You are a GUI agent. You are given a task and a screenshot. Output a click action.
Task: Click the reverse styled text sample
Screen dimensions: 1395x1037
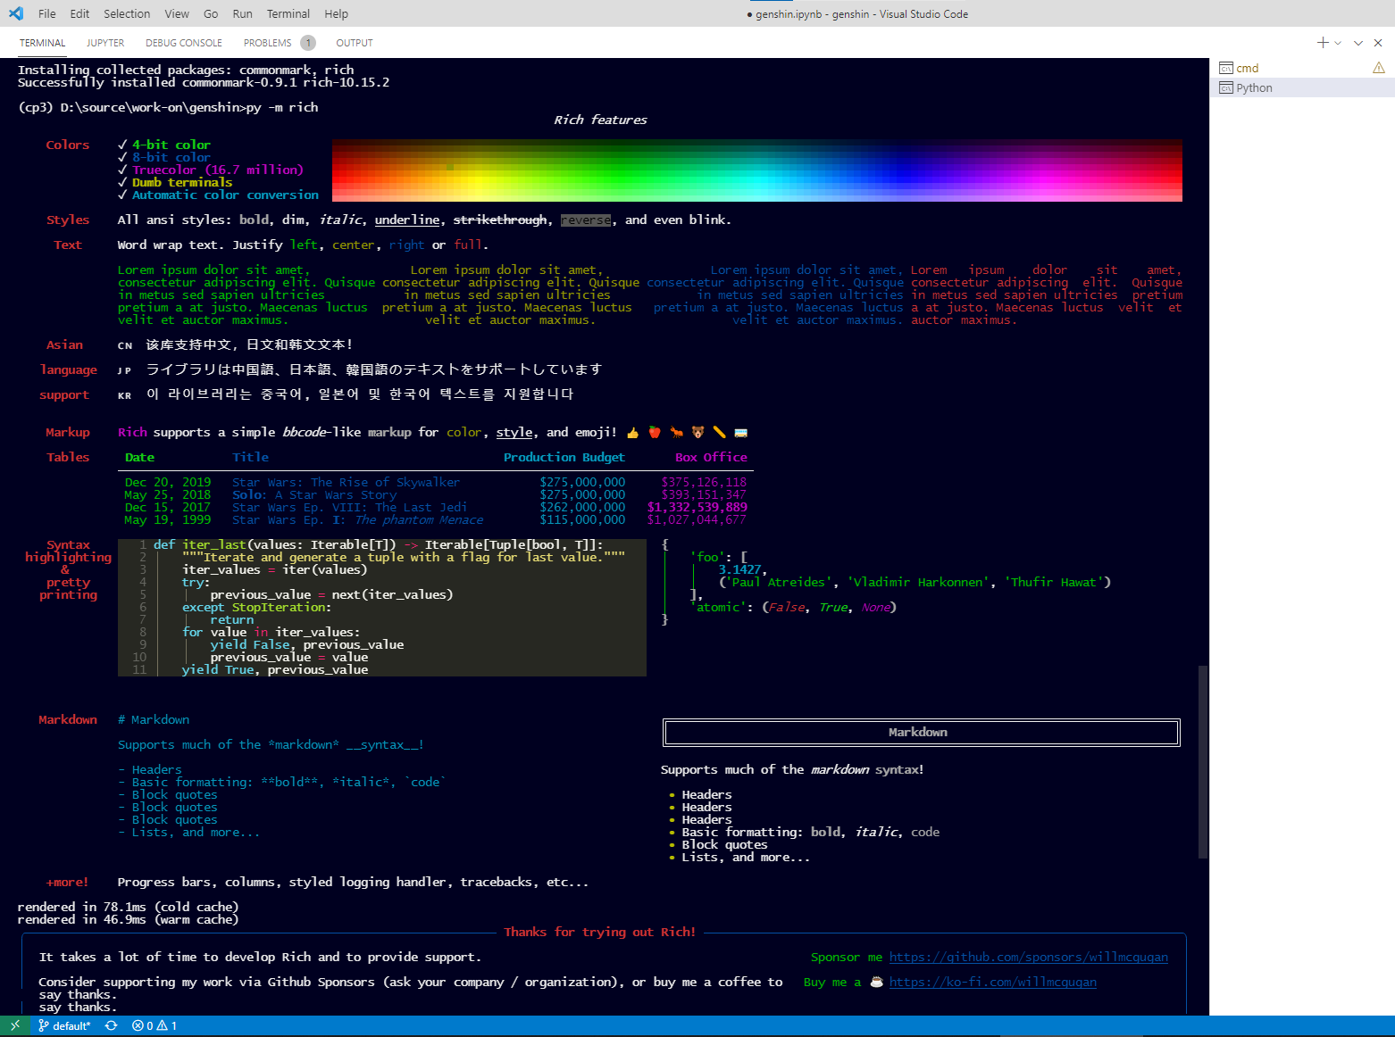[x=586, y=220]
